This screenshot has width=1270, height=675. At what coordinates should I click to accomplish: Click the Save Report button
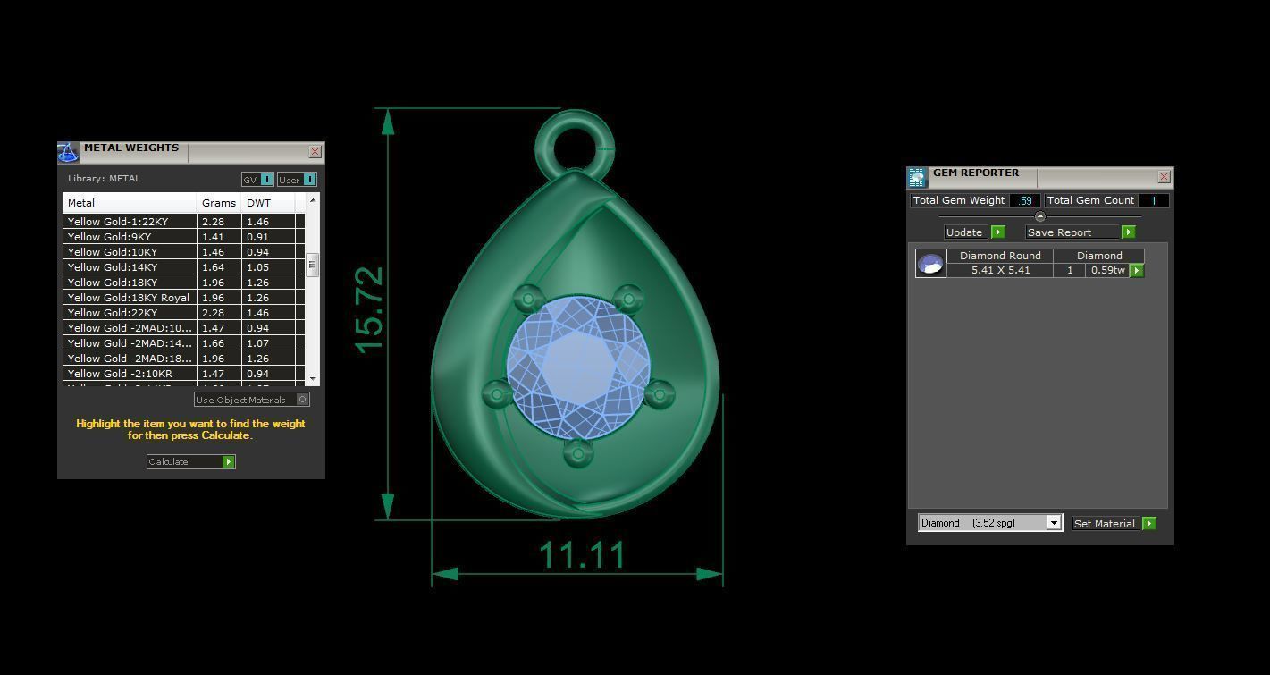click(x=1080, y=232)
